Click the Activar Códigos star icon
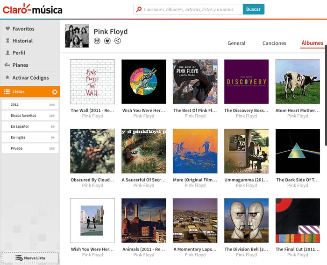 [7, 77]
